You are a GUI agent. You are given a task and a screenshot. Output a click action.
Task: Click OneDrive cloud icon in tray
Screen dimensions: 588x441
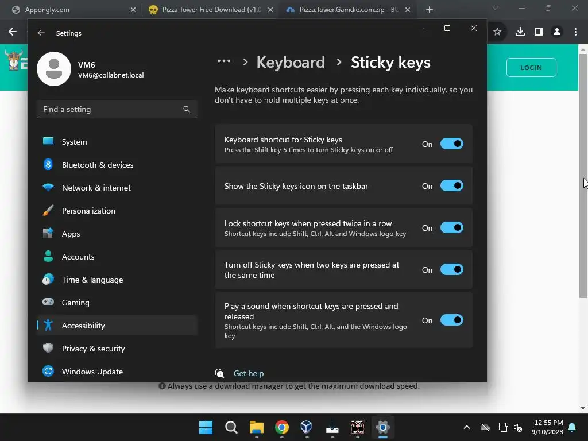[485, 427]
